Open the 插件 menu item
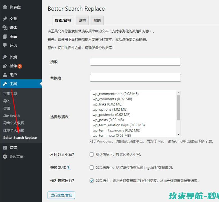Screen dimensions: 219x202 [x=13, y=66]
